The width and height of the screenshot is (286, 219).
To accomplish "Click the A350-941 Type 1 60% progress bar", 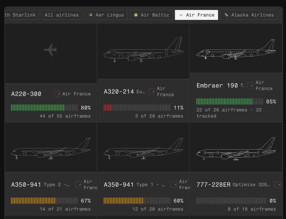I will [x=137, y=201].
